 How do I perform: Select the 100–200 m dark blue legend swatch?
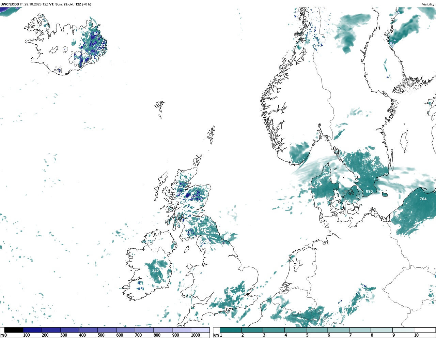tap(32, 330)
